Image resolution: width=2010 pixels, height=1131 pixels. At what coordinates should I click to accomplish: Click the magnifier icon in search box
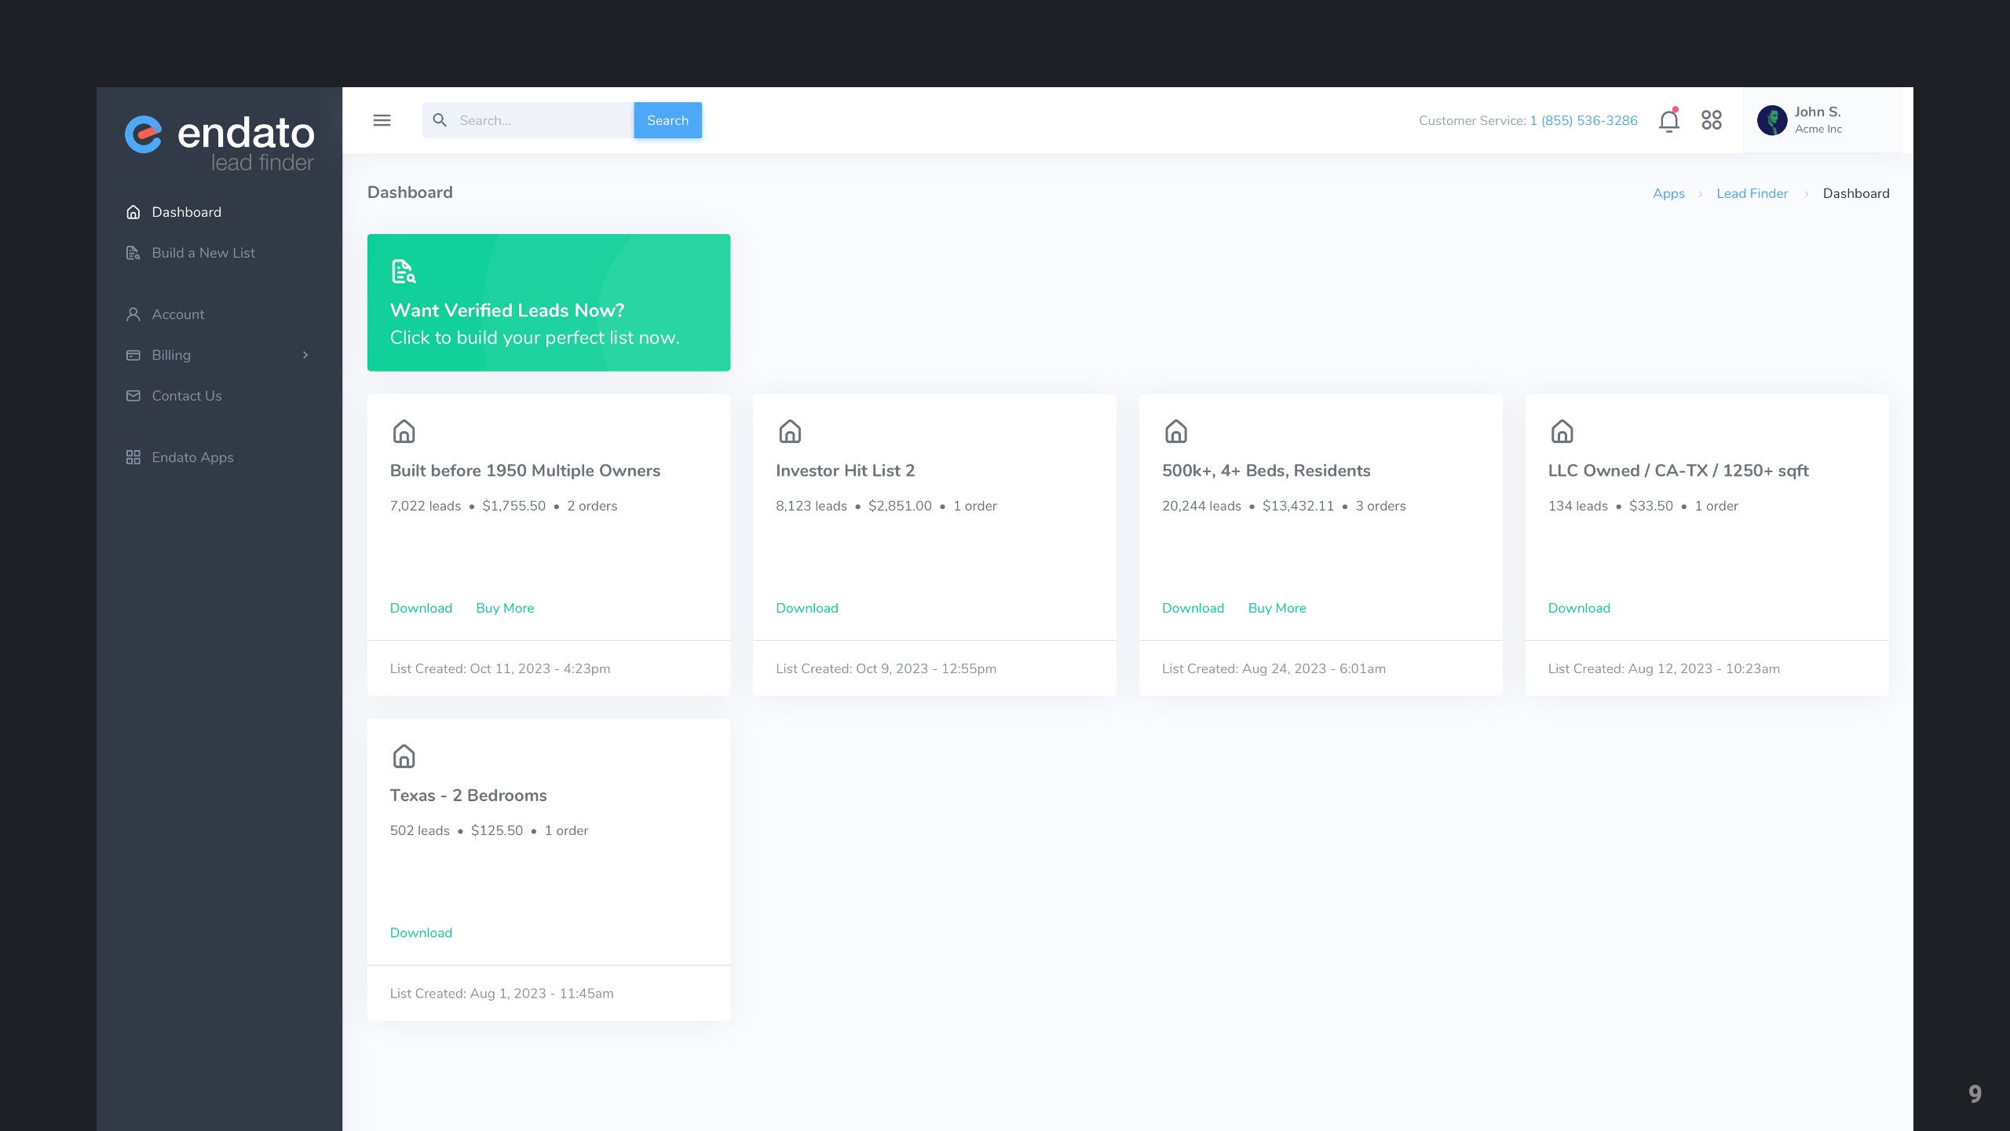click(440, 120)
